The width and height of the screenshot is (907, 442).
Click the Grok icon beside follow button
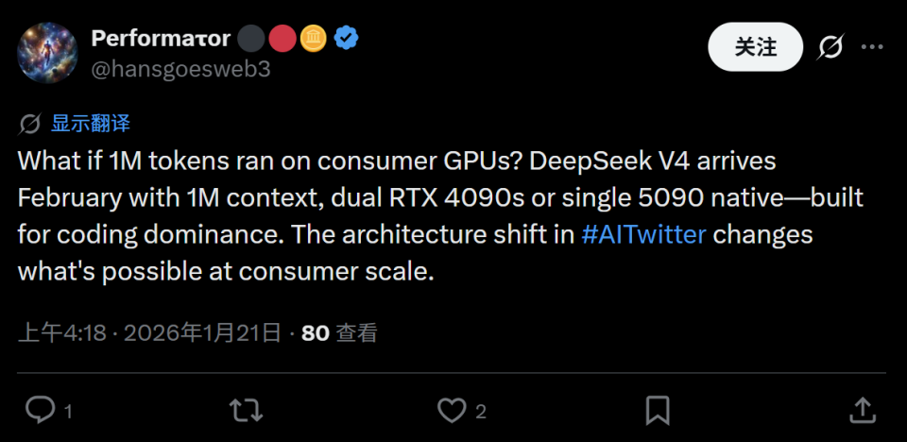click(830, 46)
